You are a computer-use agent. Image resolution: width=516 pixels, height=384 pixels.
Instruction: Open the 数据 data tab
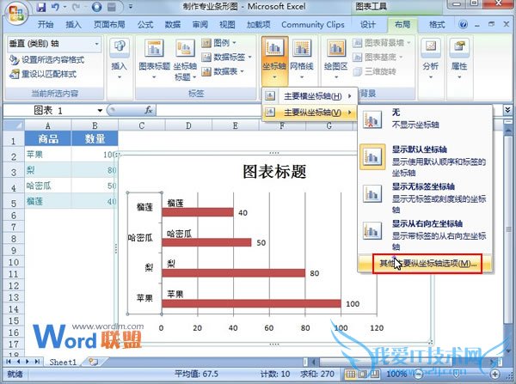click(173, 24)
